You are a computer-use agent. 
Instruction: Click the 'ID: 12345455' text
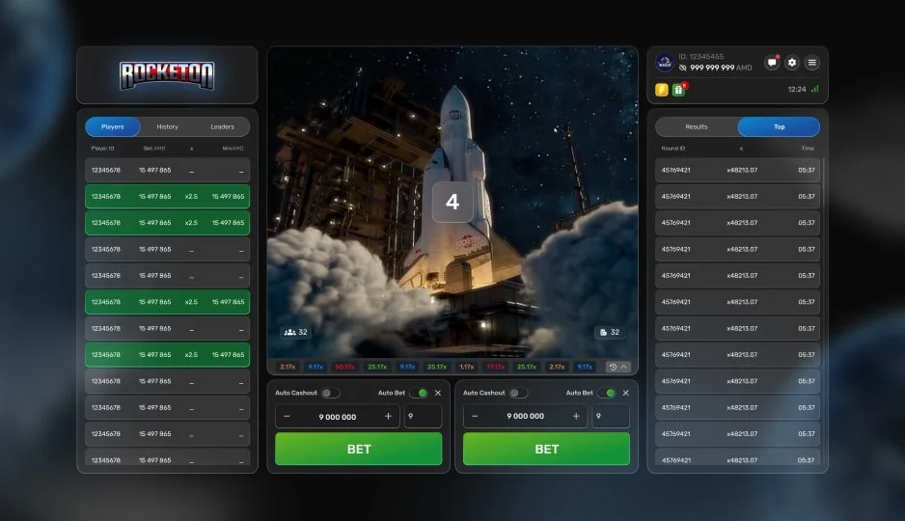[700, 57]
